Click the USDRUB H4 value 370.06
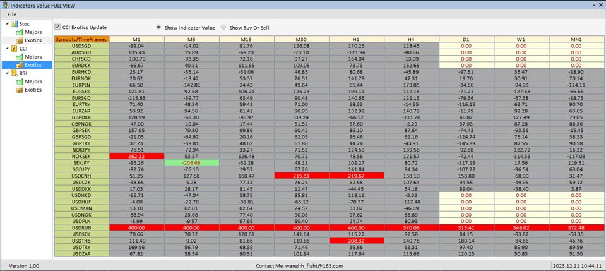The image size is (606, 271). [412, 227]
